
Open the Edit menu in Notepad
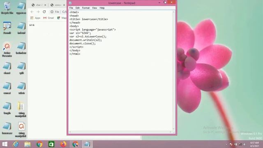(77, 8)
